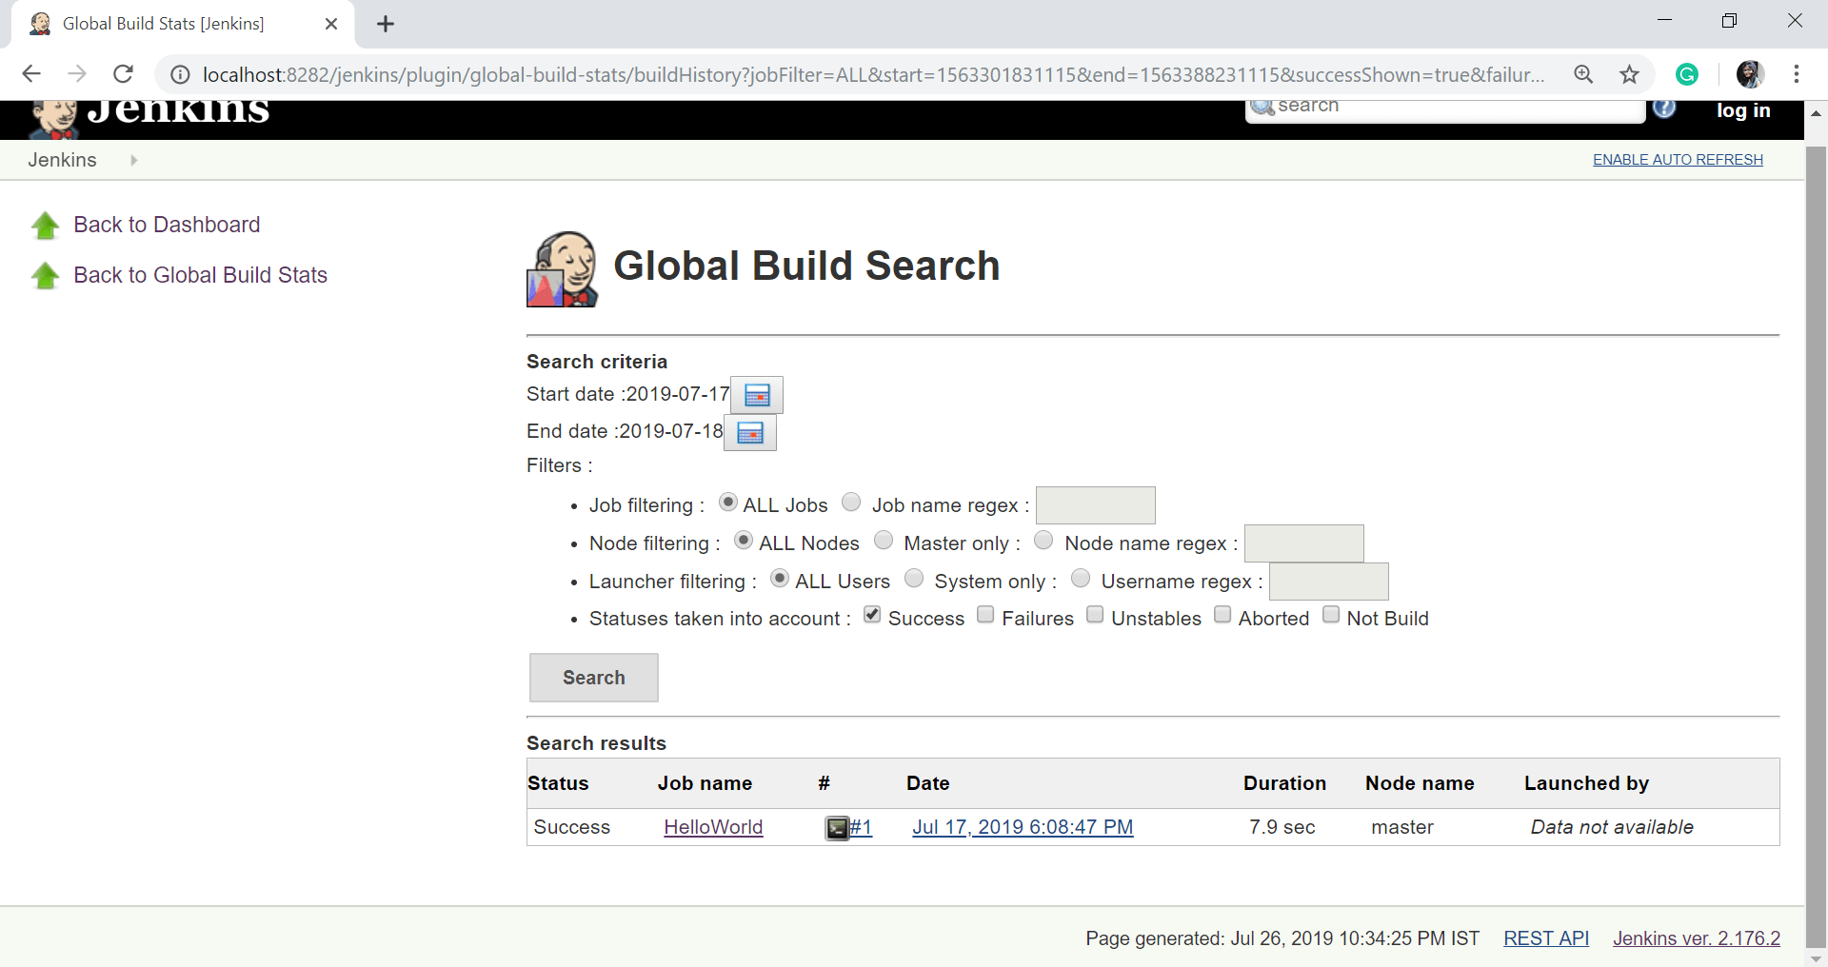Click the scrollbar up arrow

(x=1816, y=112)
